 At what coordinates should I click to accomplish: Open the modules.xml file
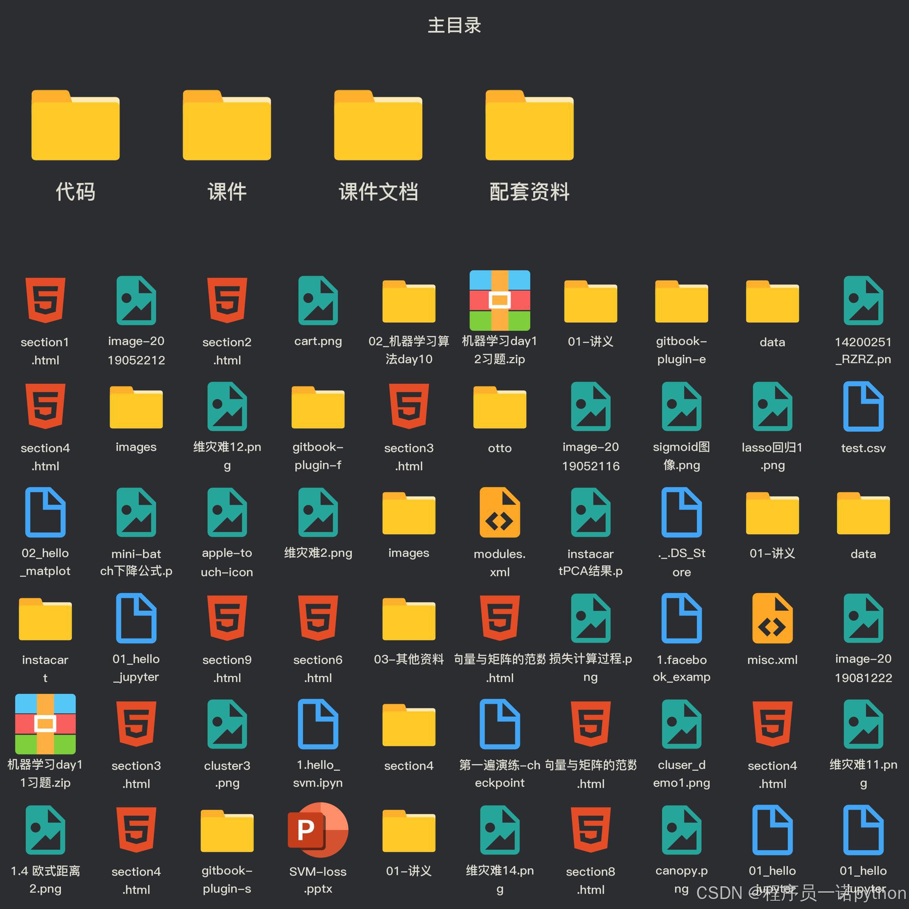(499, 512)
